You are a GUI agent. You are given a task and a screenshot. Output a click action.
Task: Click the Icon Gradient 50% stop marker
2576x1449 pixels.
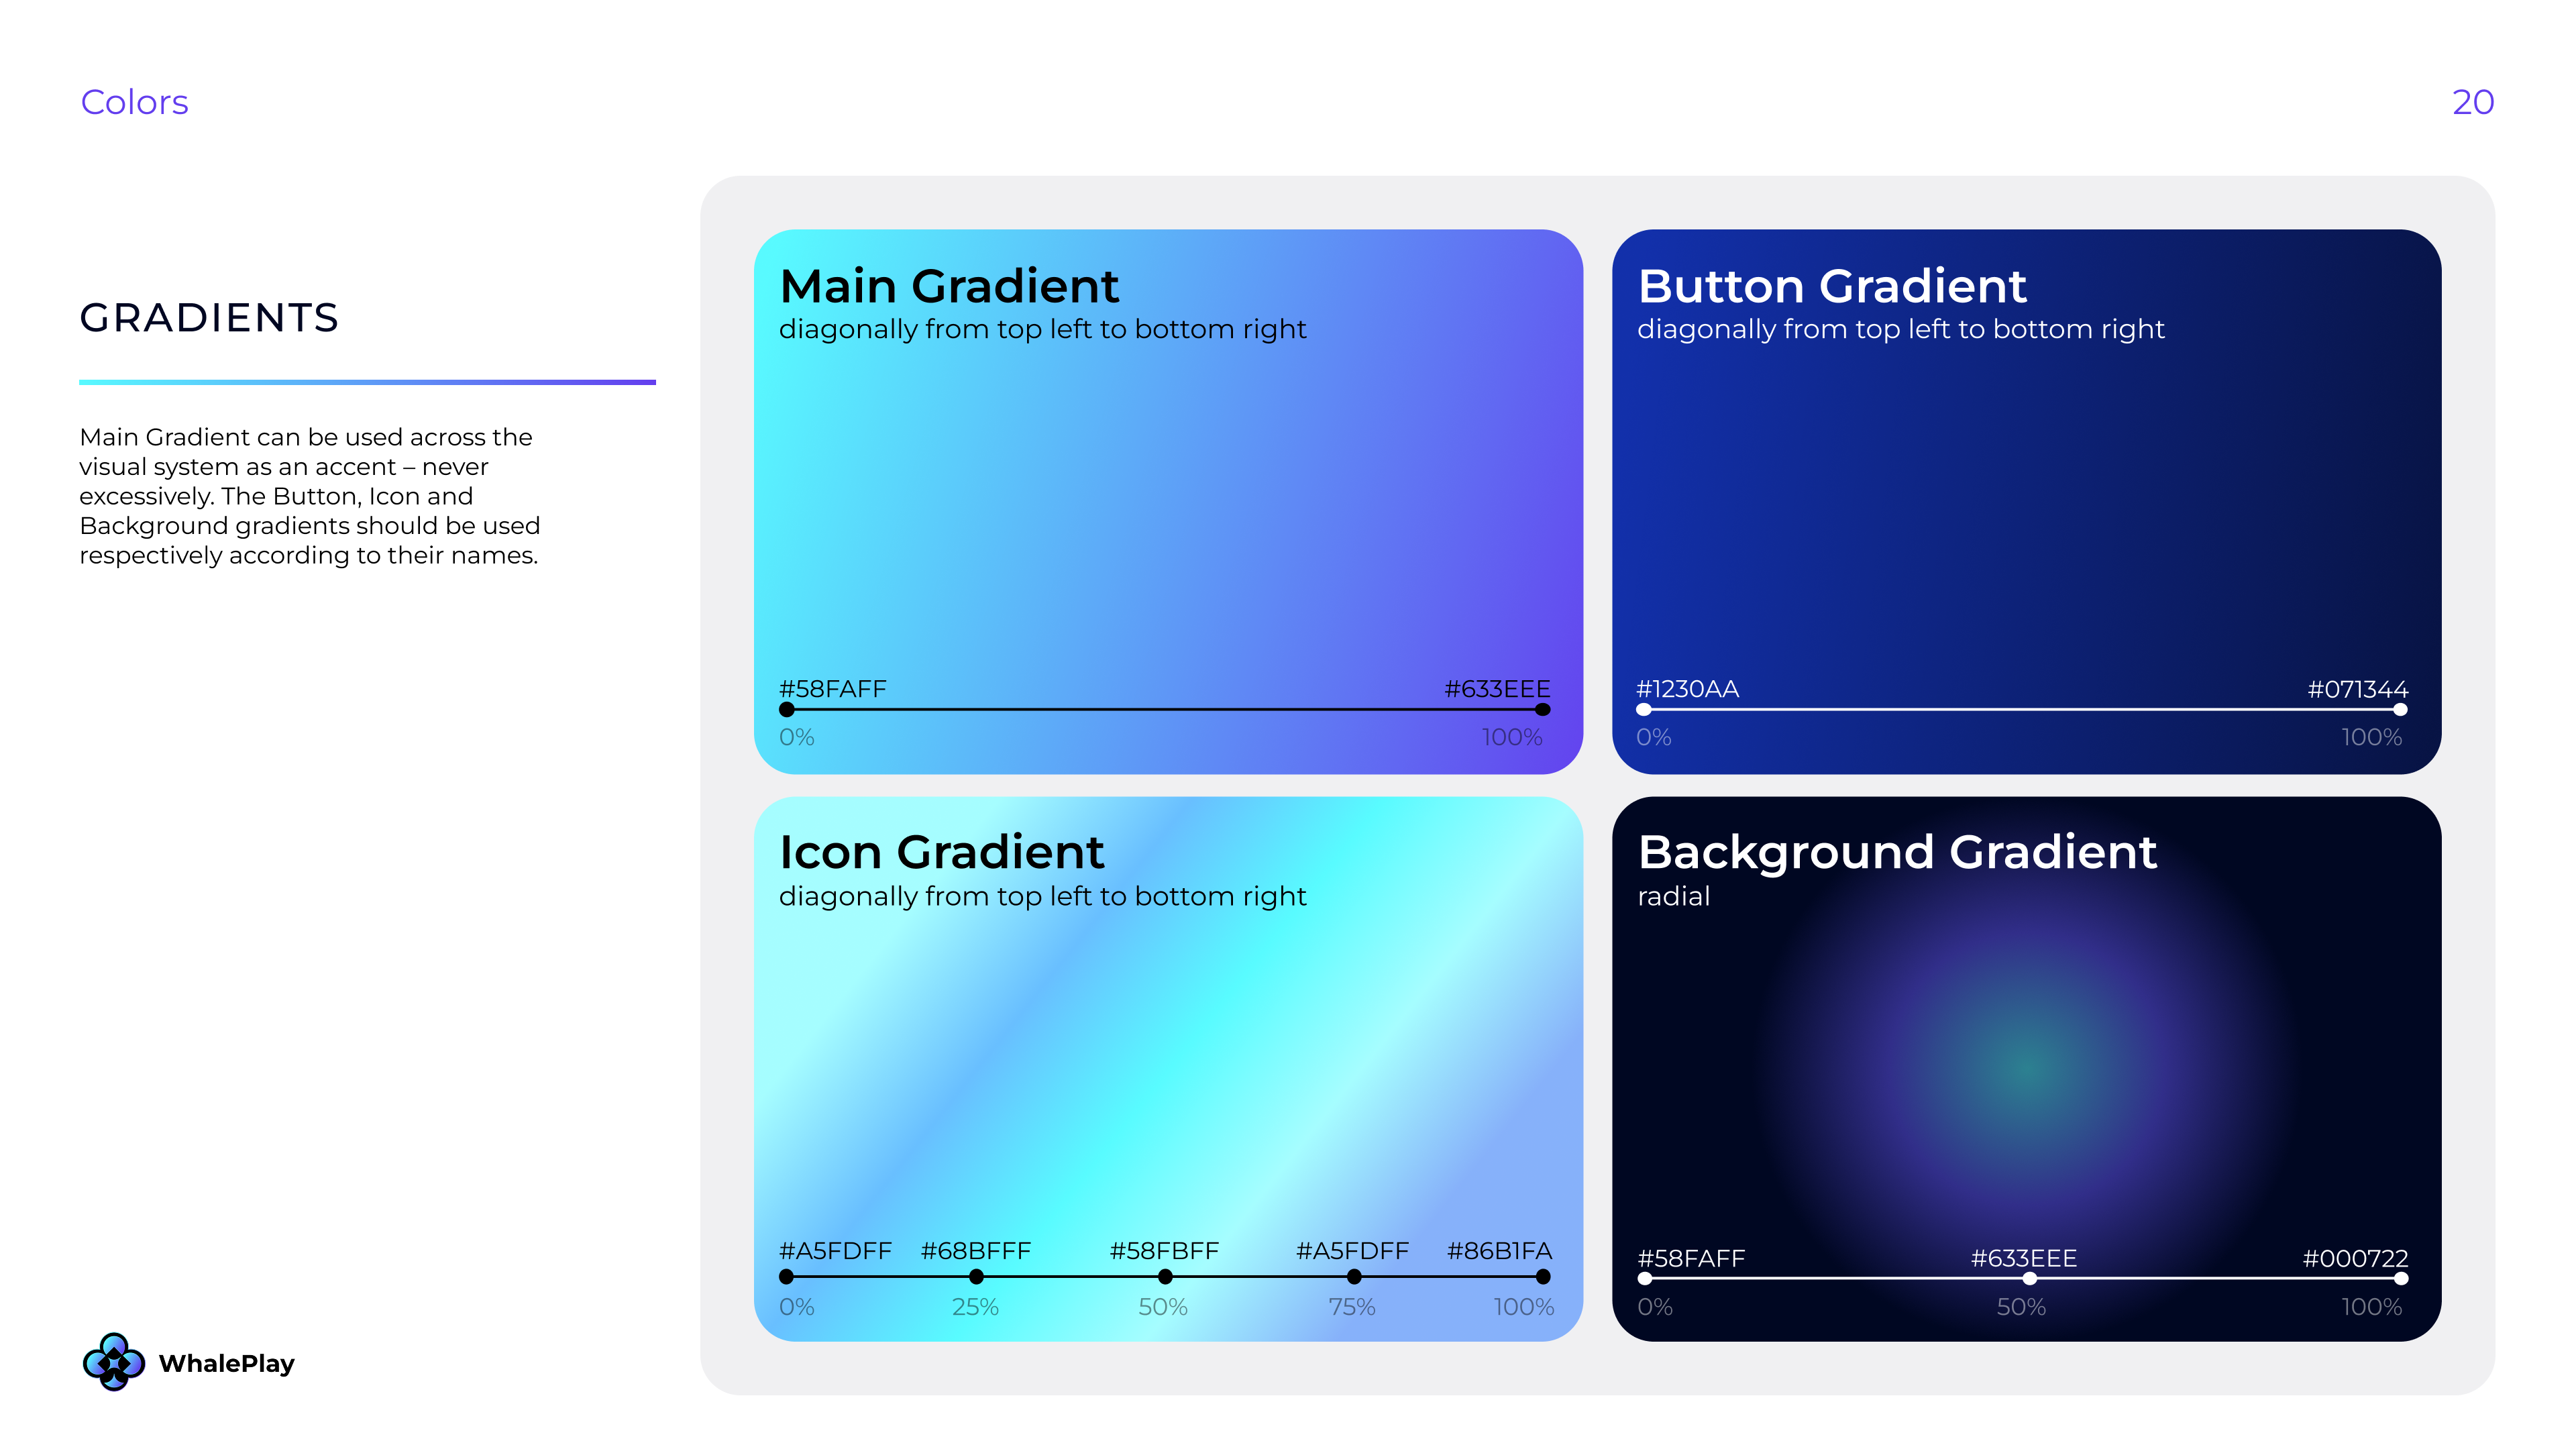coord(1165,1277)
